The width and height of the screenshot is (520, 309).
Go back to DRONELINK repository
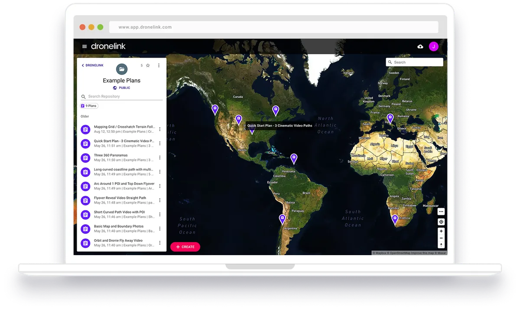click(93, 66)
